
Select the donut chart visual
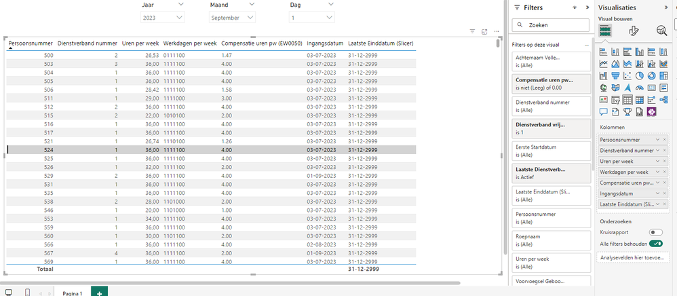tap(651, 76)
